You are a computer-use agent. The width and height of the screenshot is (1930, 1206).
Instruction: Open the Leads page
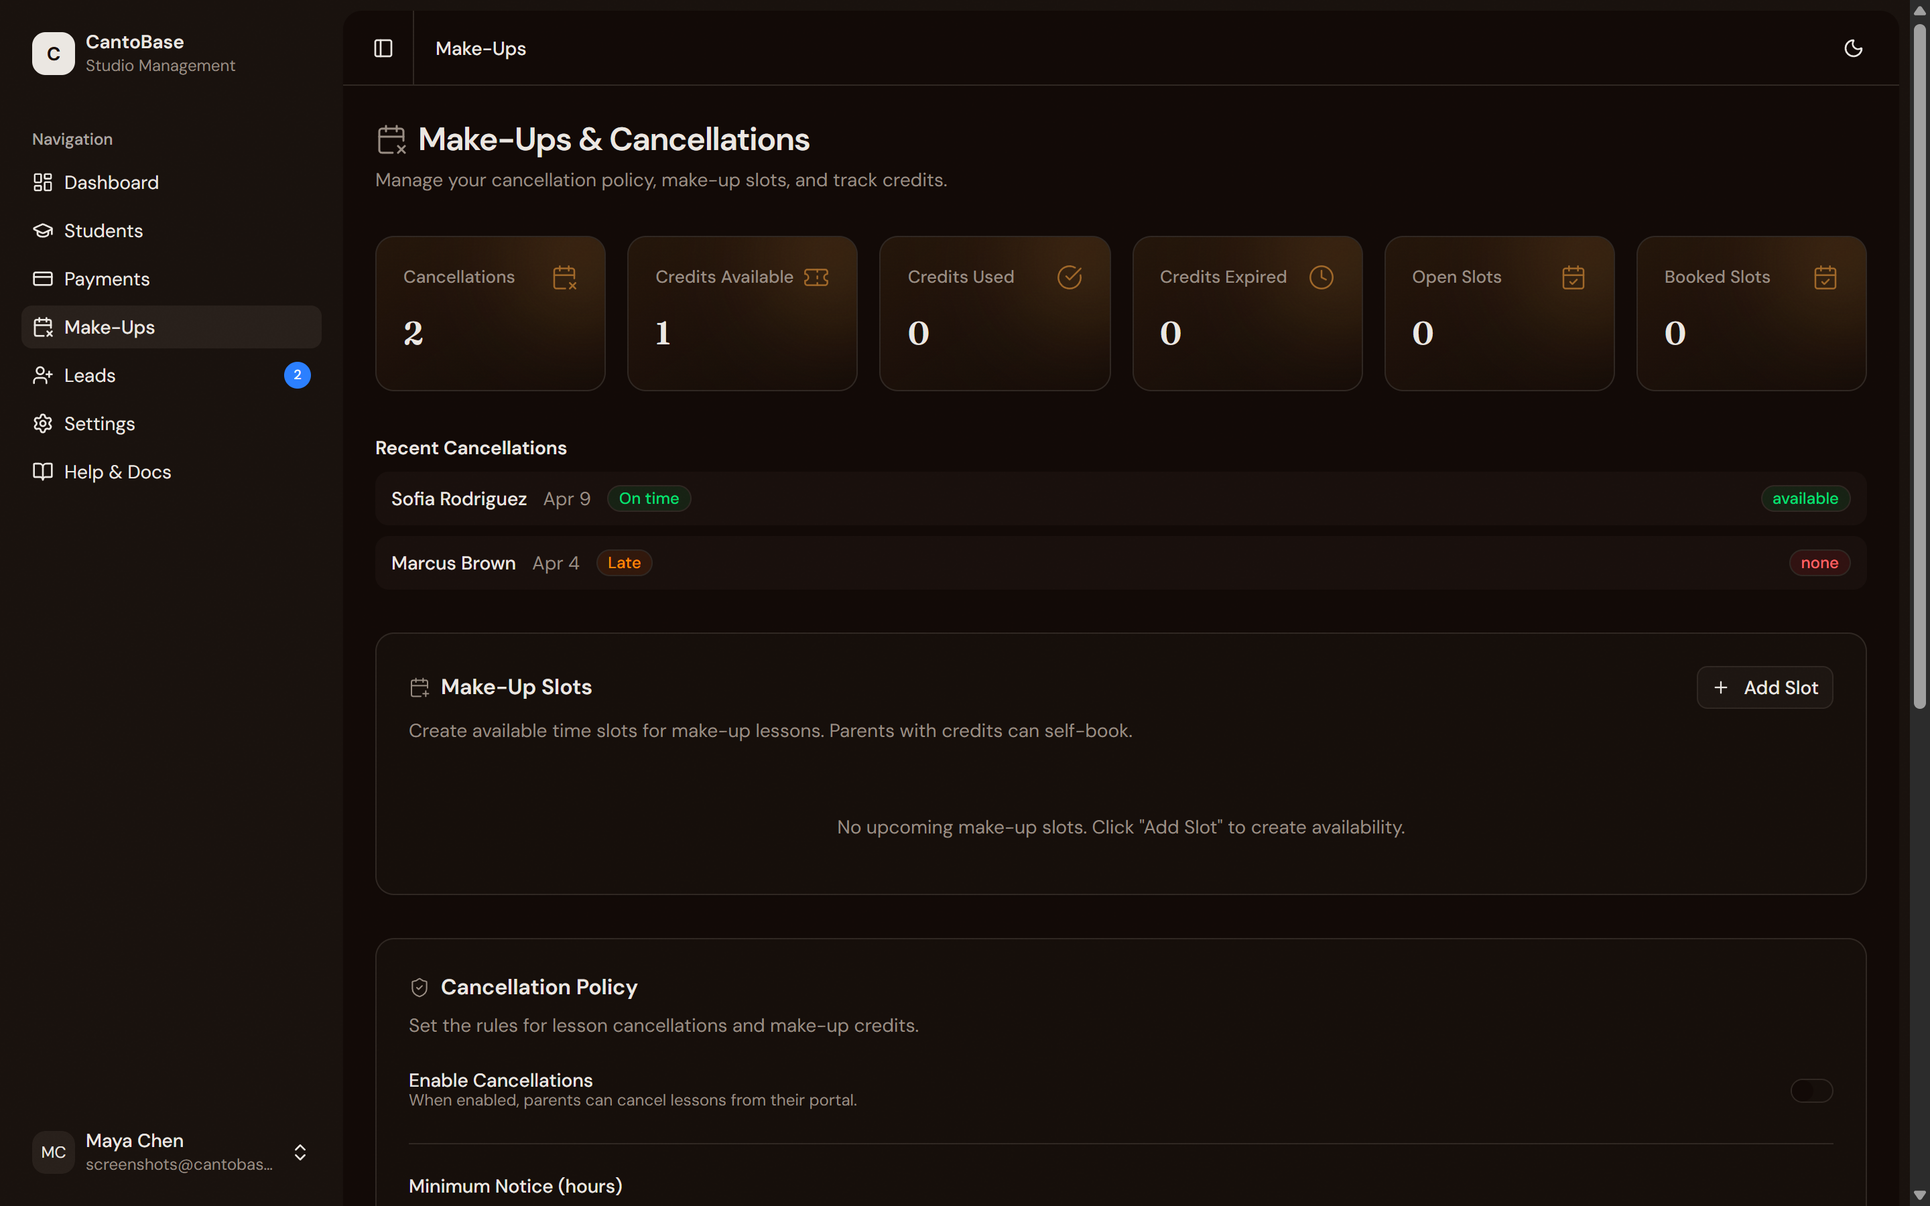coord(172,375)
